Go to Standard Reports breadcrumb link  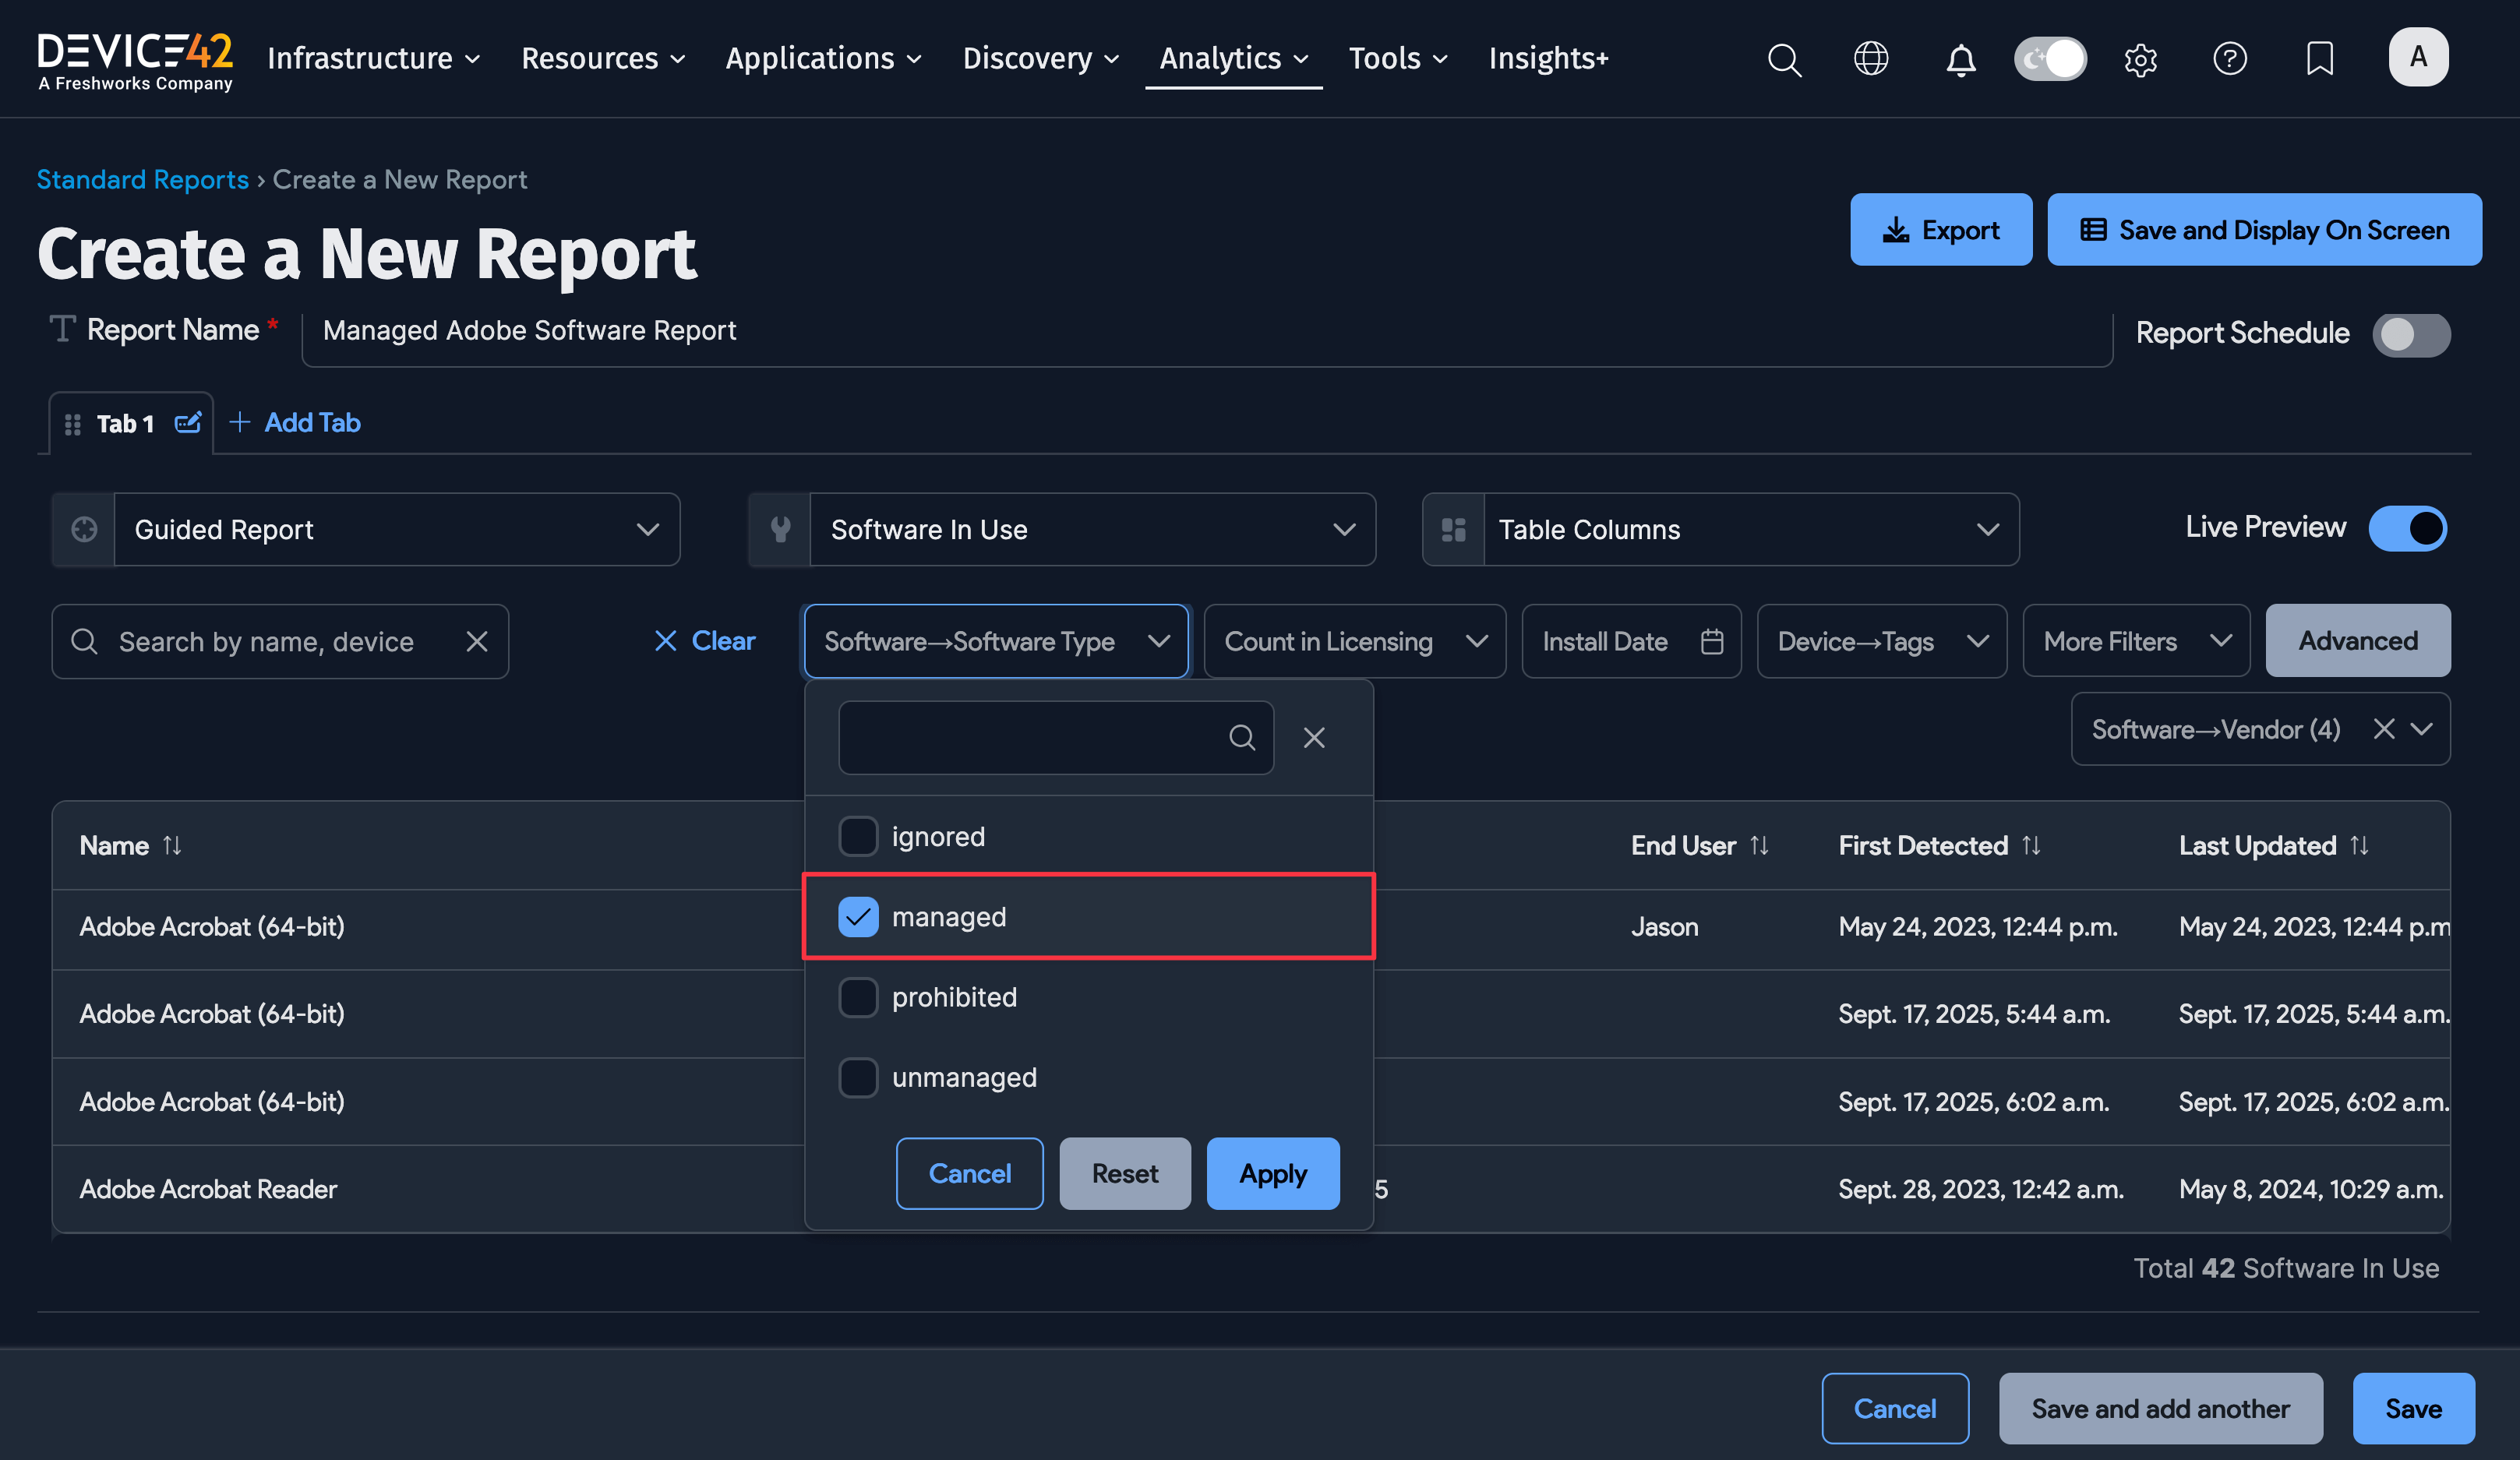tap(142, 179)
